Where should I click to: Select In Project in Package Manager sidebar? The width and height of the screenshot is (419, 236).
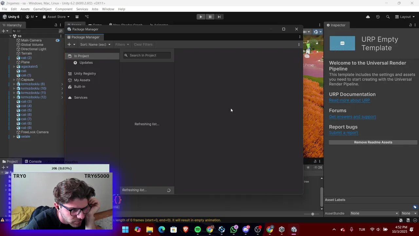click(92, 56)
